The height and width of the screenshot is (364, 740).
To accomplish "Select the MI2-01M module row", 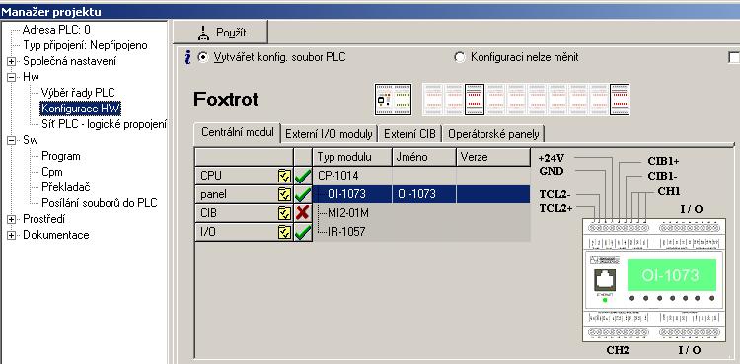I will click(421, 213).
